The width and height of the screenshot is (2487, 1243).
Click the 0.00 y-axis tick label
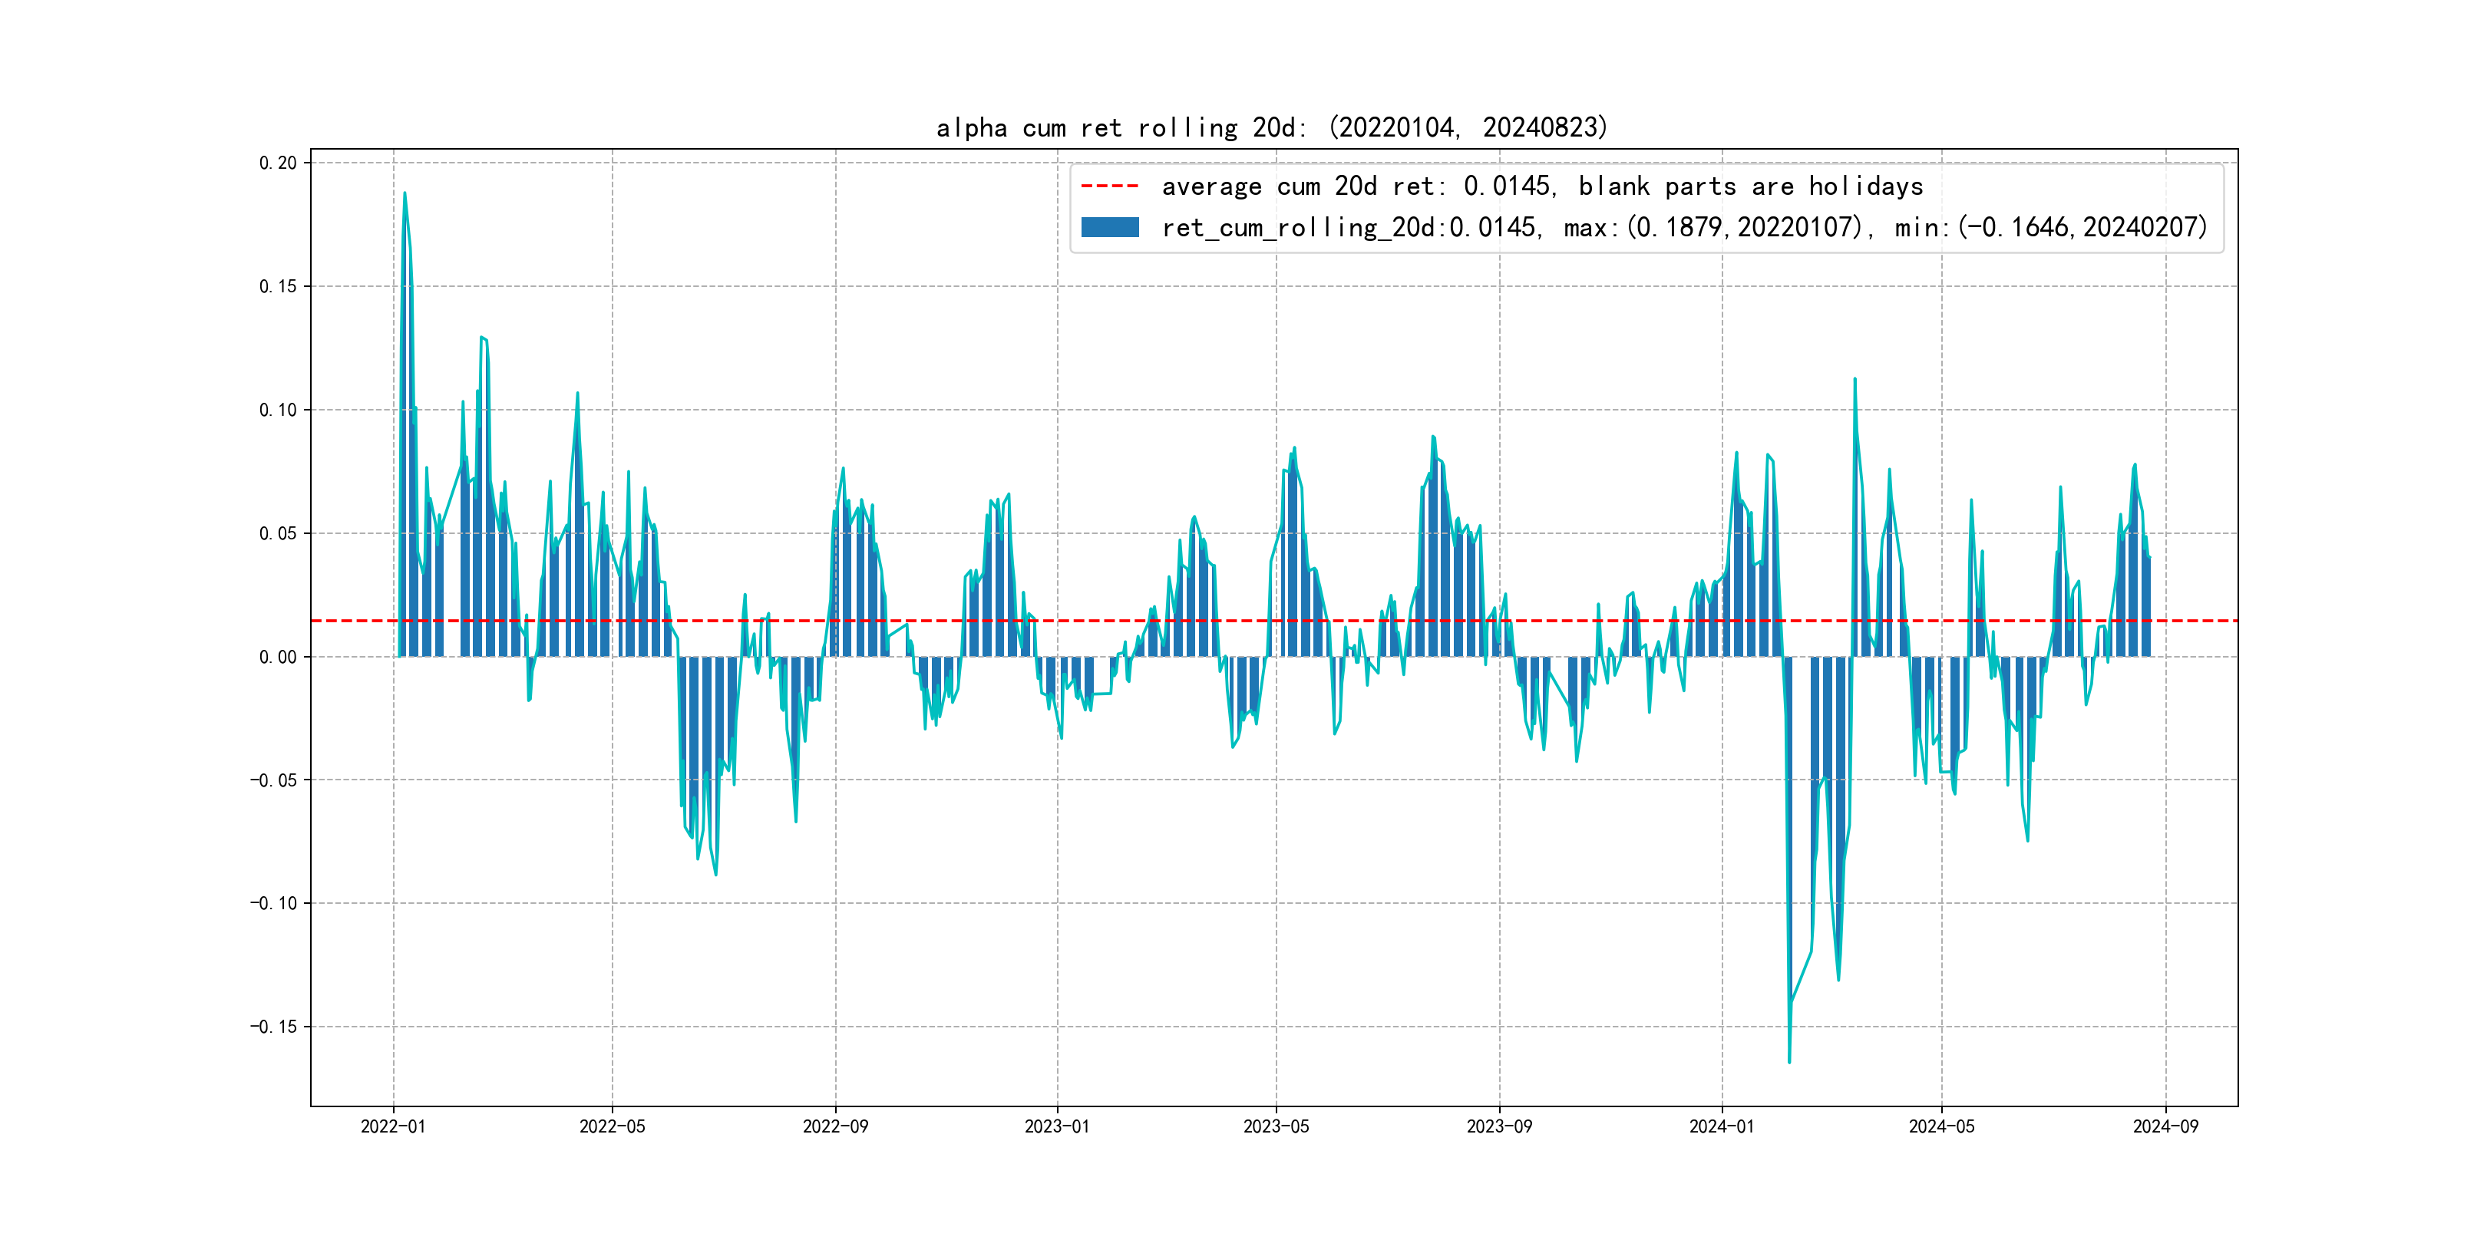click(278, 658)
